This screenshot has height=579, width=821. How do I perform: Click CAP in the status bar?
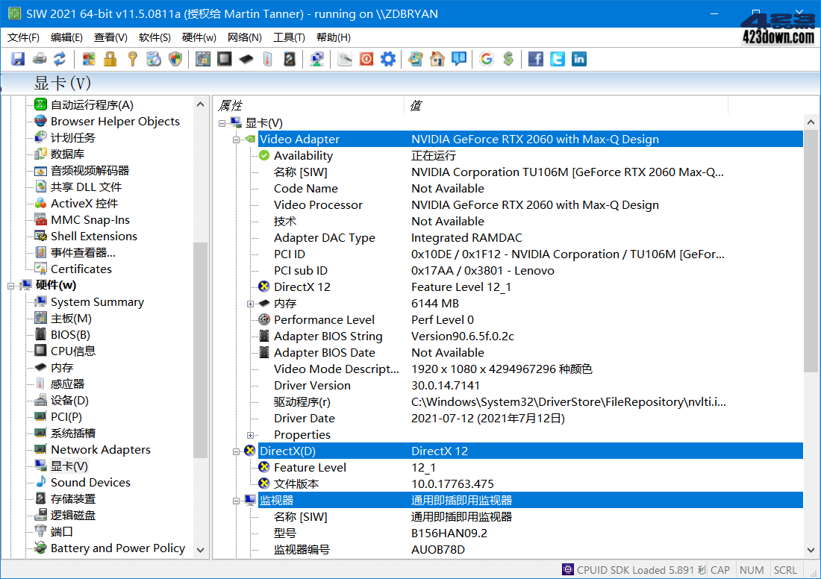coord(719,569)
